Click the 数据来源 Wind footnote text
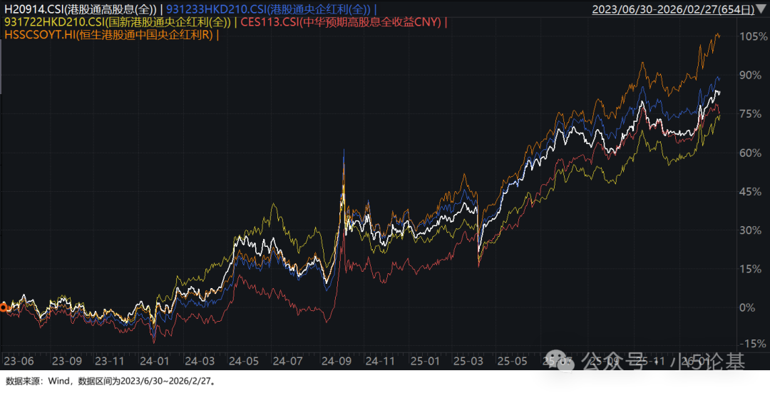This screenshot has width=770, height=393. pyautogui.click(x=110, y=382)
